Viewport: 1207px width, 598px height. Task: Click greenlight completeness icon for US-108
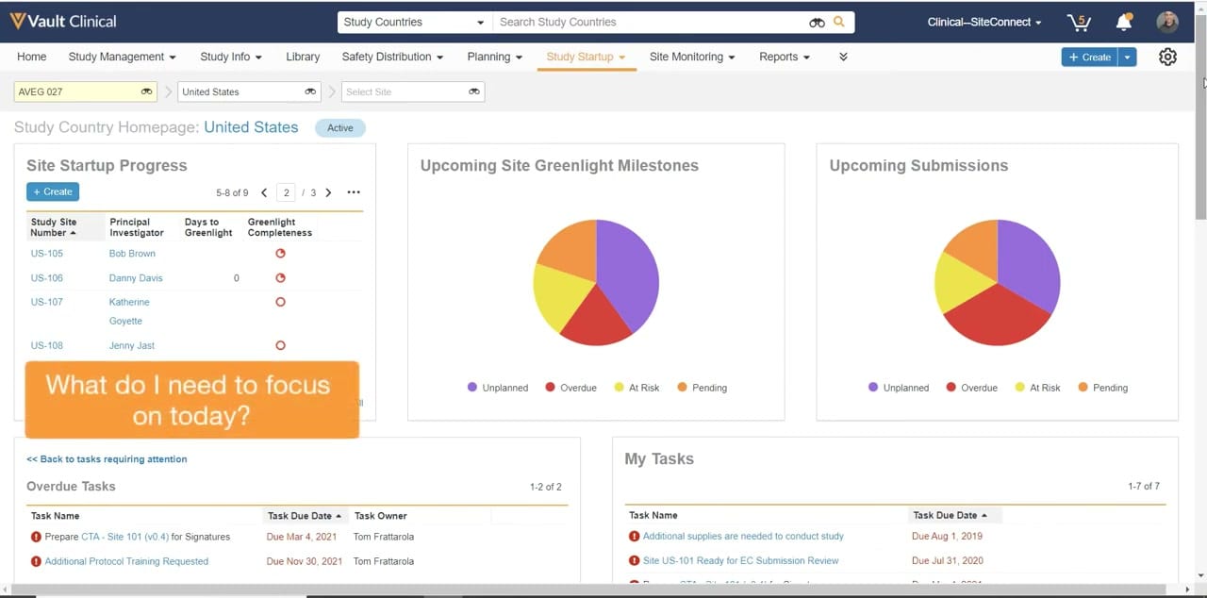(280, 345)
